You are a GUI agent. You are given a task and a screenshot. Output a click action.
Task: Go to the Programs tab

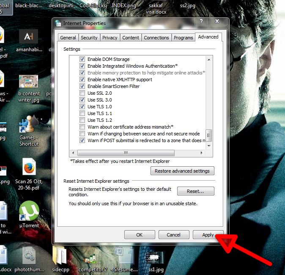click(x=184, y=38)
